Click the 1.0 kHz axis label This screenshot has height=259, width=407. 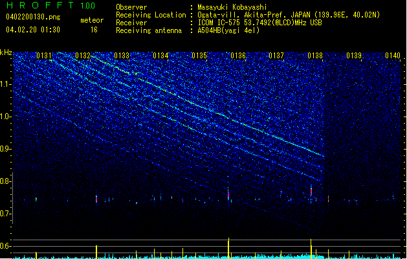[x=6, y=117]
